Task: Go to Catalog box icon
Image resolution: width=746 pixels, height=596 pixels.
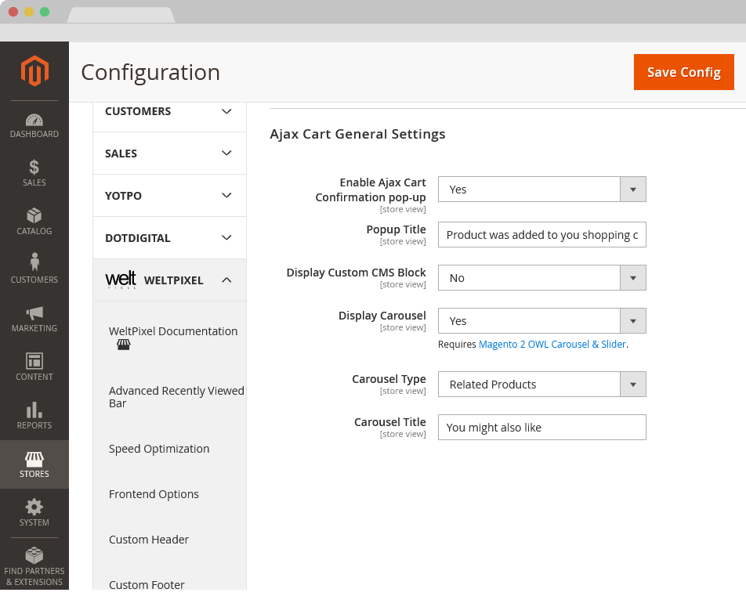Action: [34, 216]
